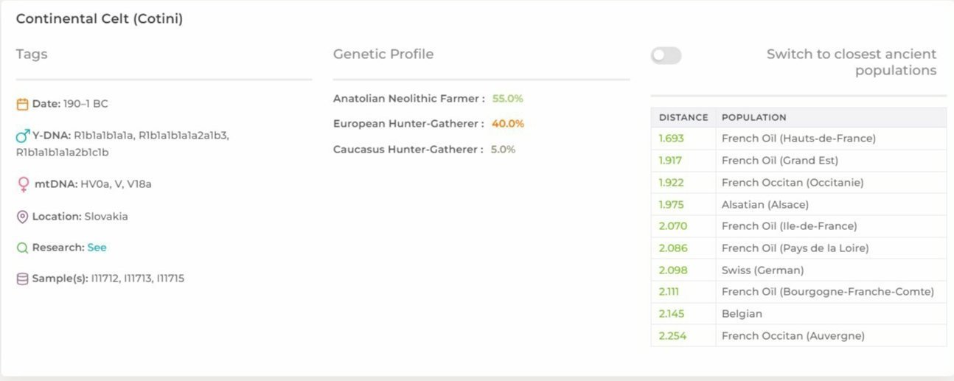Click the European Hunter-Gatherer 40.0% value
The height and width of the screenshot is (381, 954).
508,124
